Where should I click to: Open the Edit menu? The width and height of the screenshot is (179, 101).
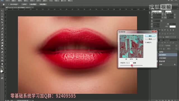point(14,1)
